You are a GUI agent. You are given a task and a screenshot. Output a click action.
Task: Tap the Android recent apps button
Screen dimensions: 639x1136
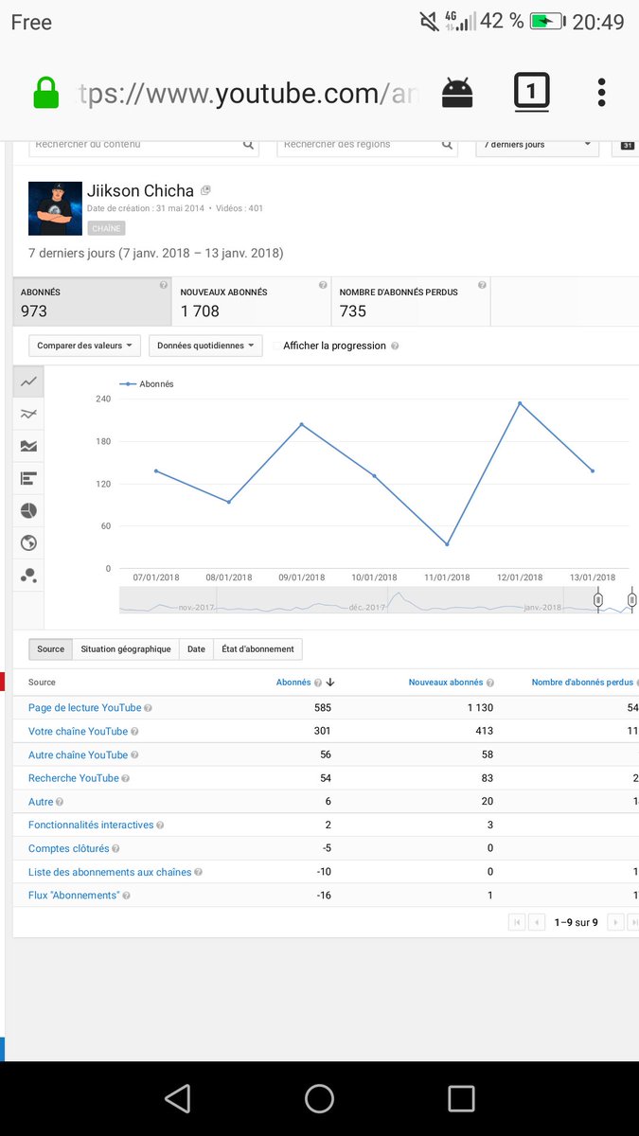coord(461,1098)
